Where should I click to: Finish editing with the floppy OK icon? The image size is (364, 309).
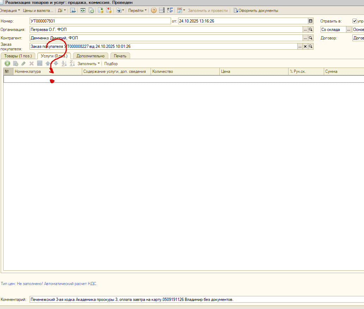coord(40,63)
